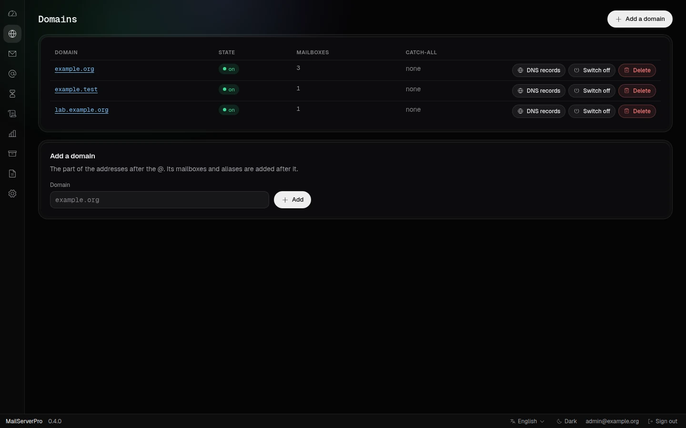Open the hourglass icon in sidebar
Screen dimensions: 686x428
[x=12, y=94]
